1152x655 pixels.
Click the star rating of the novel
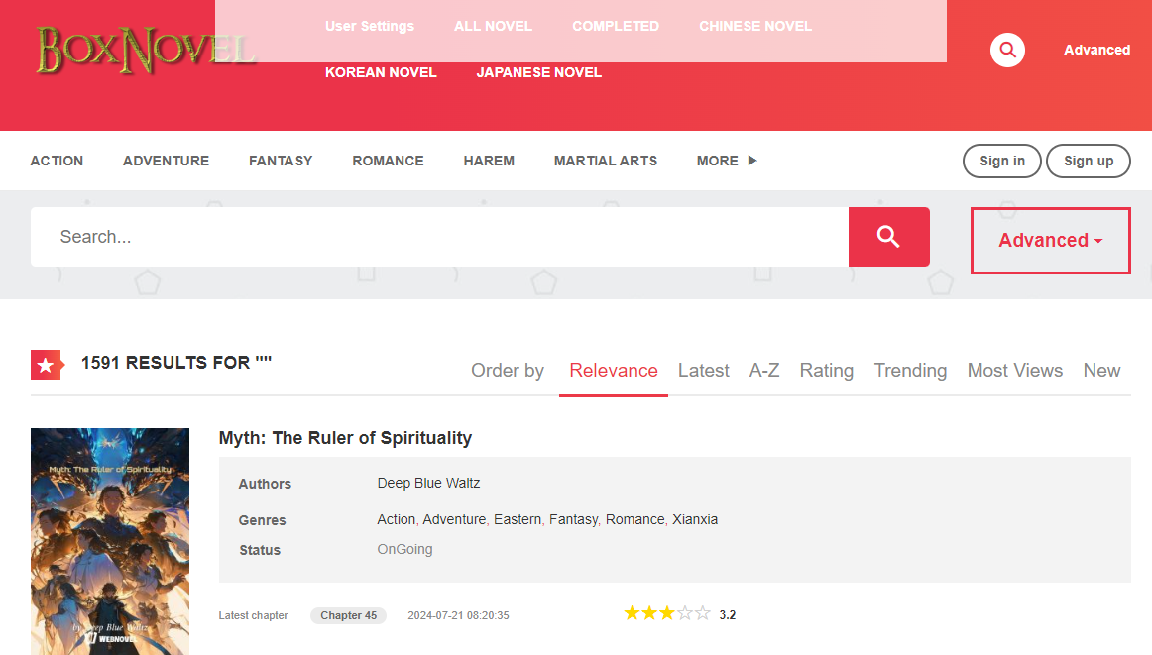click(666, 614)
